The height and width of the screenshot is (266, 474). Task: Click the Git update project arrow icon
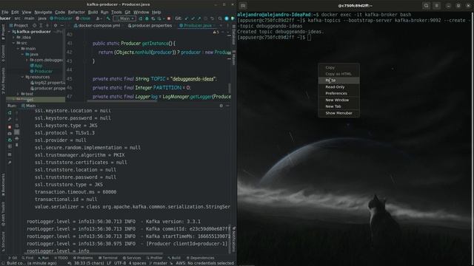[x=187, y=18]
